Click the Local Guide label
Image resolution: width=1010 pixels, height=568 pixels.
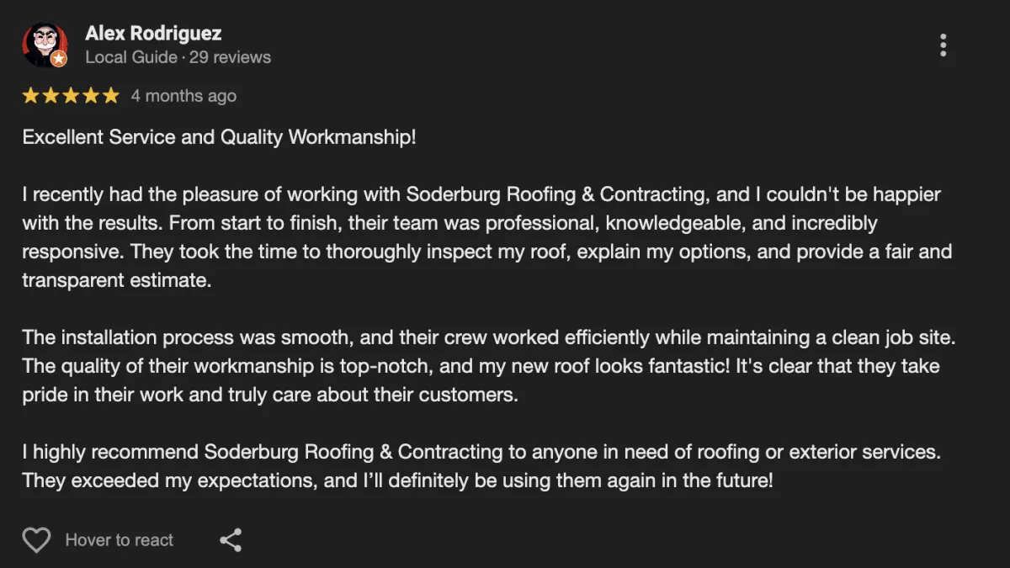[130, 57]
